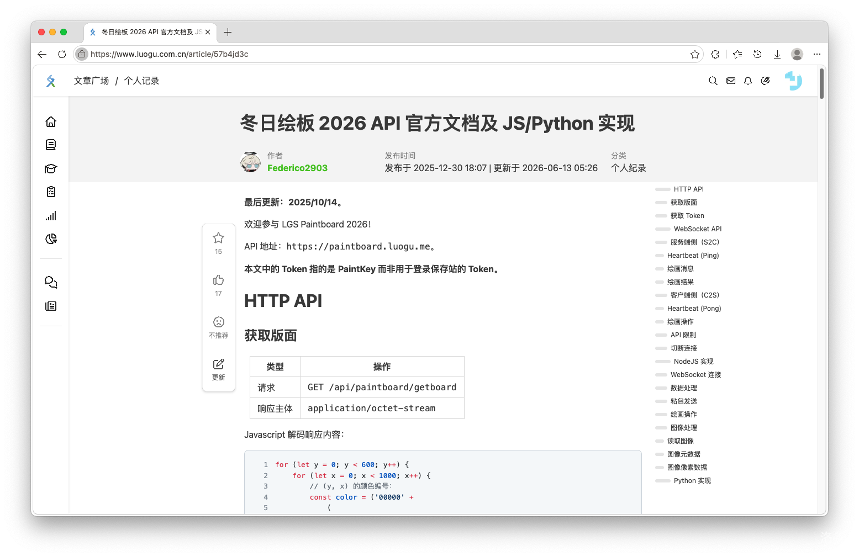Jump to 图像元数据 in outline
859x557 pixels.
[x=684, y=454]
